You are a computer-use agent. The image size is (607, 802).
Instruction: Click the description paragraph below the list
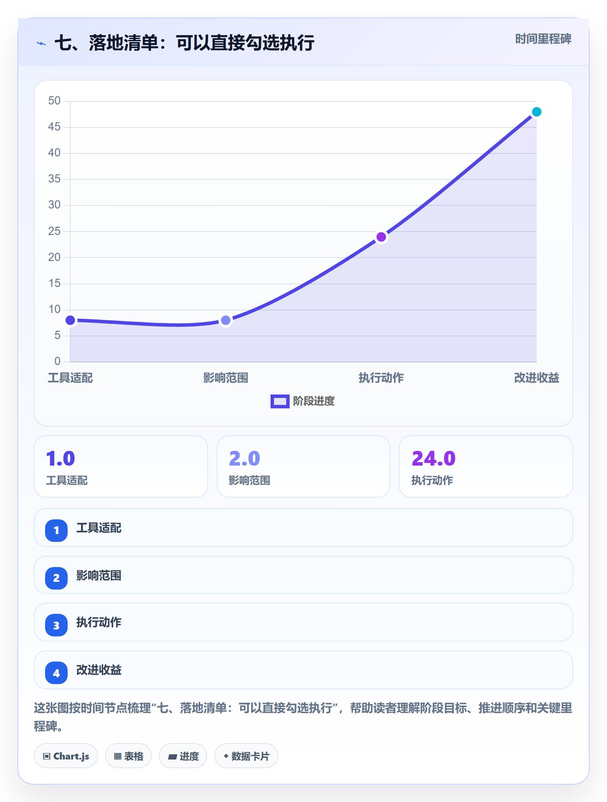tap(303, 717)
